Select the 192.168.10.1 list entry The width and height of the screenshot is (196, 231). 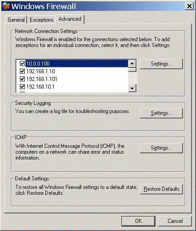tap(40, 87)
